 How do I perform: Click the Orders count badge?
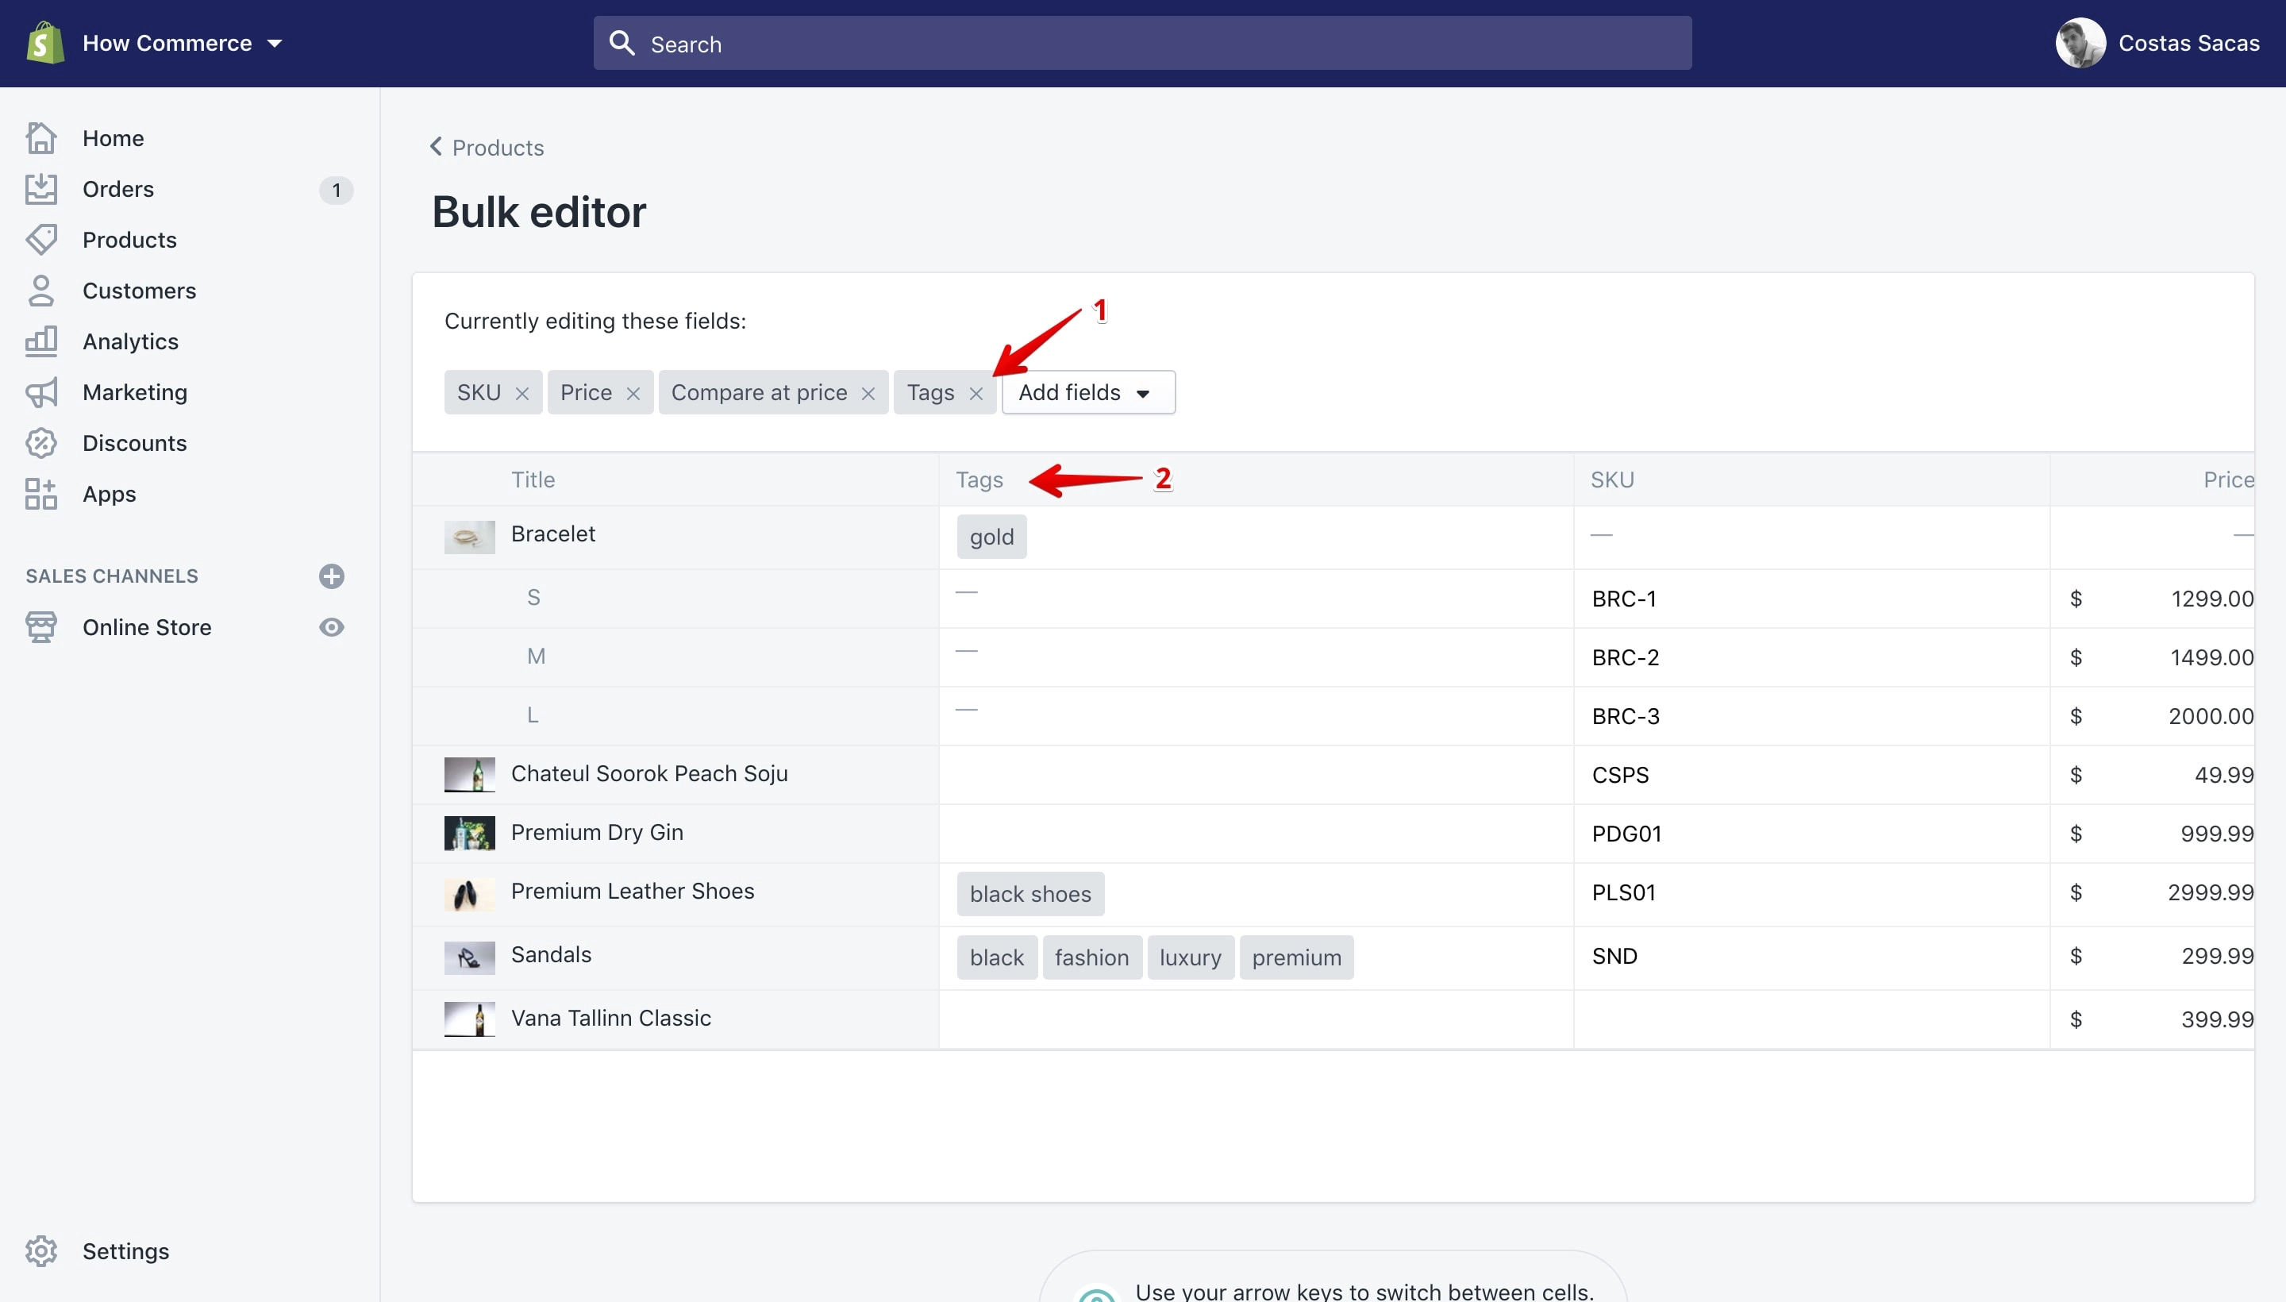pos(336,190)
